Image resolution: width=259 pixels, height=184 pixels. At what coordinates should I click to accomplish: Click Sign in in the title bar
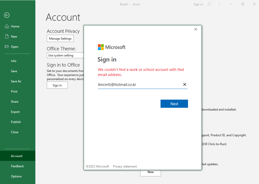coord(198,4)
